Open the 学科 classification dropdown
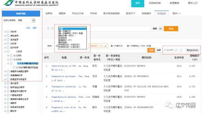202x114 pixels. (27, 20)
